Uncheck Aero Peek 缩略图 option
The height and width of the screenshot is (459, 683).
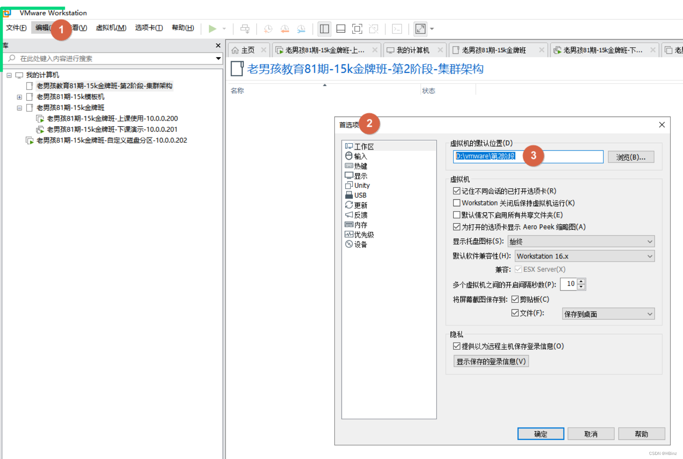tap(457, 227)
